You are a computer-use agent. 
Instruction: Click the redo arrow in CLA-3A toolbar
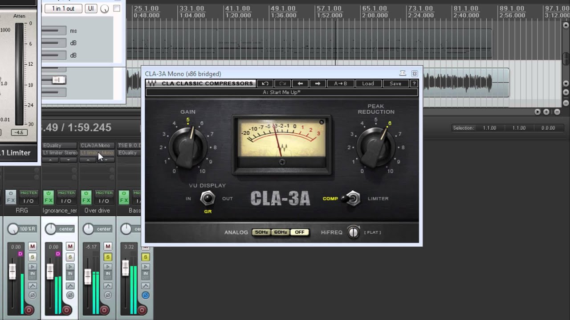coord(282,84)
